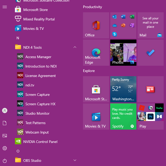Image resolution: width=166 pixels, height=166 pixels.
Task: Open the Mail tile
Action: [x=151, y=25]
